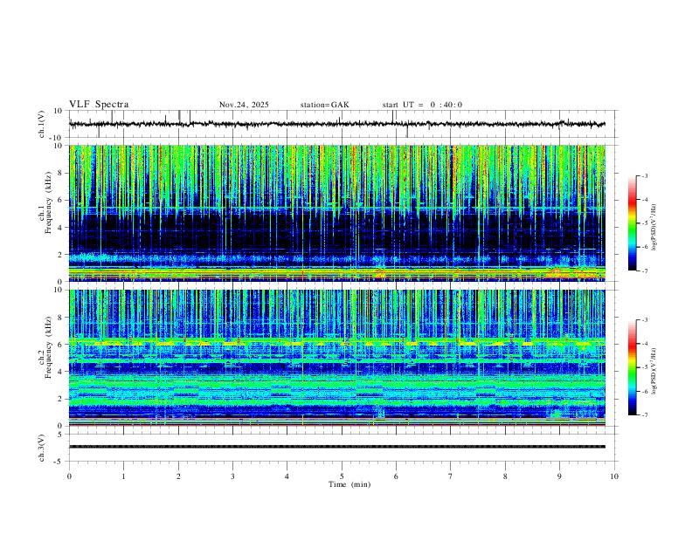This screenshot has height=534, width=692.
Task: Click the '-7' label on ch.2 colorbar
Action: tap(644, 414)
